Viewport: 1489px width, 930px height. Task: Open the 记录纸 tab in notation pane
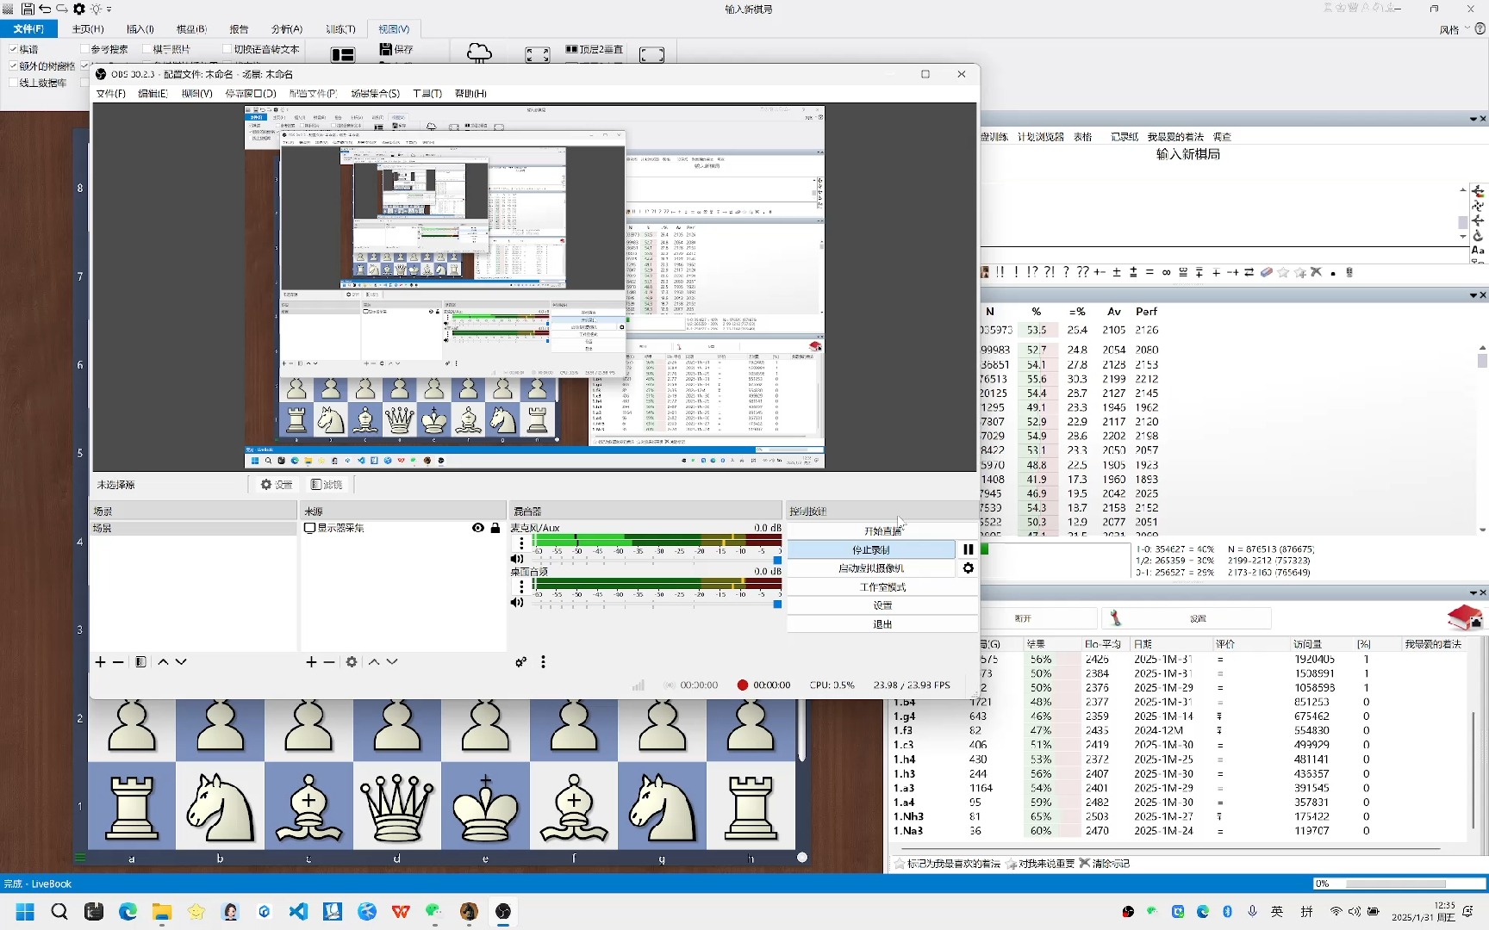click(x=1125, y=137)
